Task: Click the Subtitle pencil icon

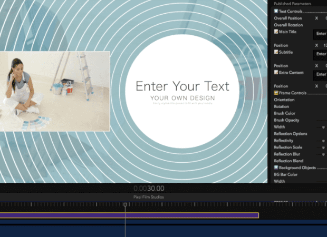Action: (x=276, y=52)
